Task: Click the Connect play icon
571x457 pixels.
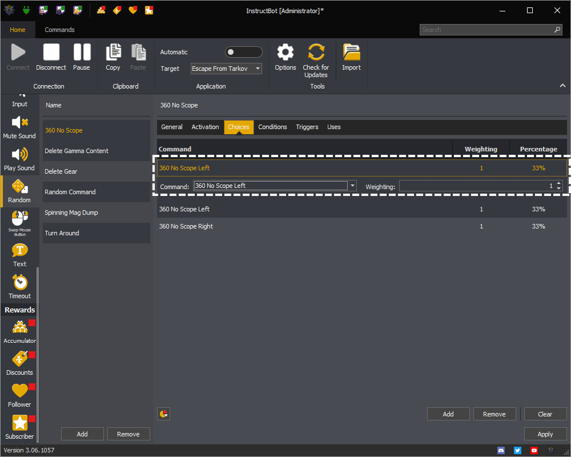Action: (18, 52)
